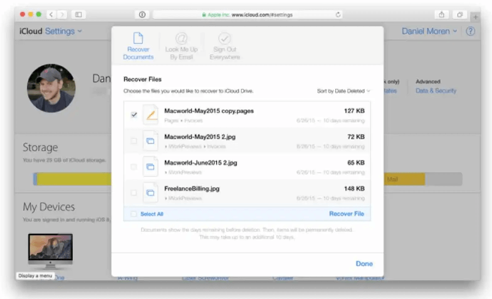Click the Safari back arrow button
The width and height of the screenshot is (492, 299).
point(51,14)
